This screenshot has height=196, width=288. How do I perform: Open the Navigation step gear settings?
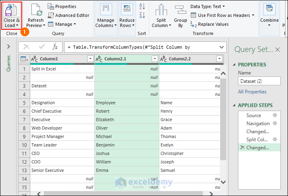(275, 123)
